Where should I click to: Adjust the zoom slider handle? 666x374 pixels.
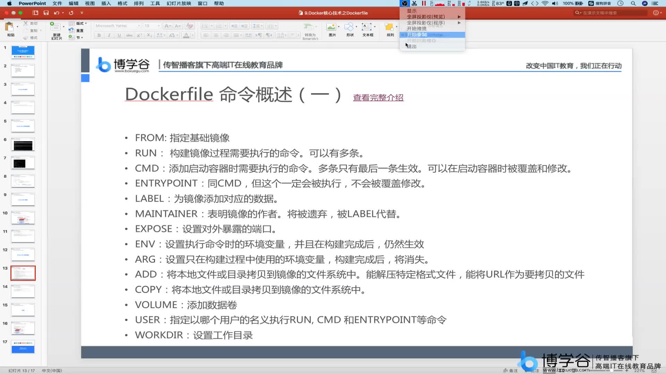coord(612,371)
